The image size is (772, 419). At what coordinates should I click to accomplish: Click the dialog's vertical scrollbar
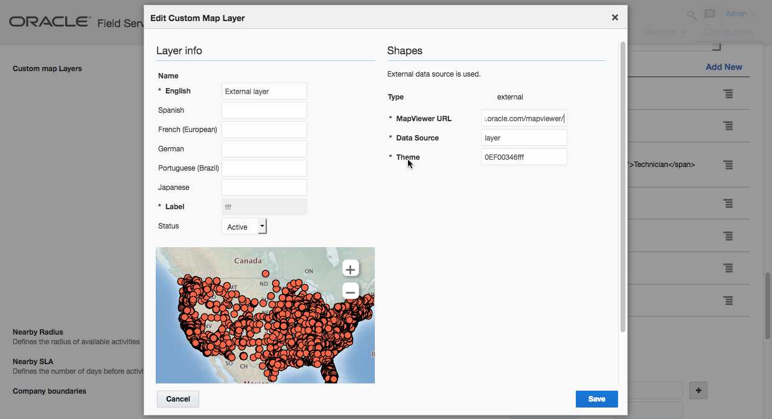tap(622, 187)
